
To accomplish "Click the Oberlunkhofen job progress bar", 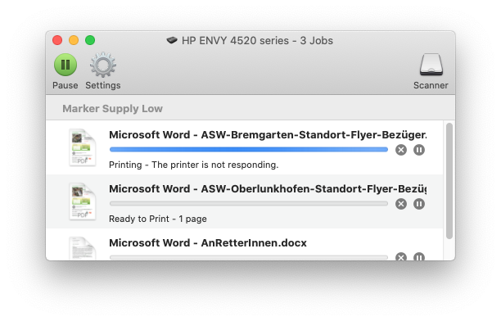I will [x=249, y=203].
